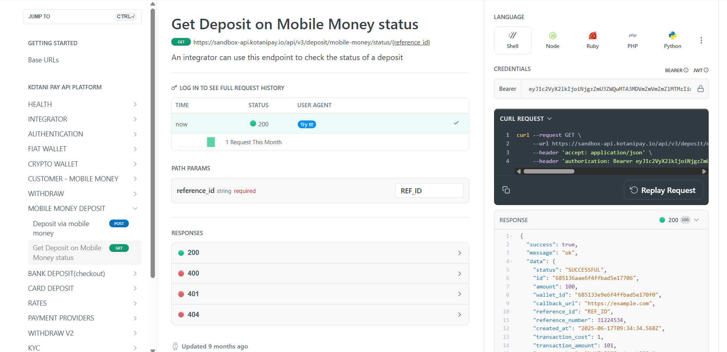Screen dimensions: 727x352
Task: Expand CUSTOMER - MOBILE MONEY section
Action: click(x=135, y=179)
